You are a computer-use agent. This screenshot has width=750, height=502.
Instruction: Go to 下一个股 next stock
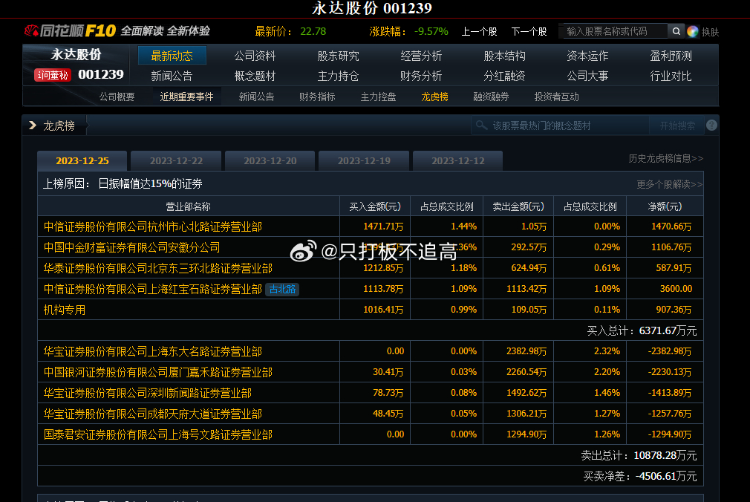coord(529,31)
